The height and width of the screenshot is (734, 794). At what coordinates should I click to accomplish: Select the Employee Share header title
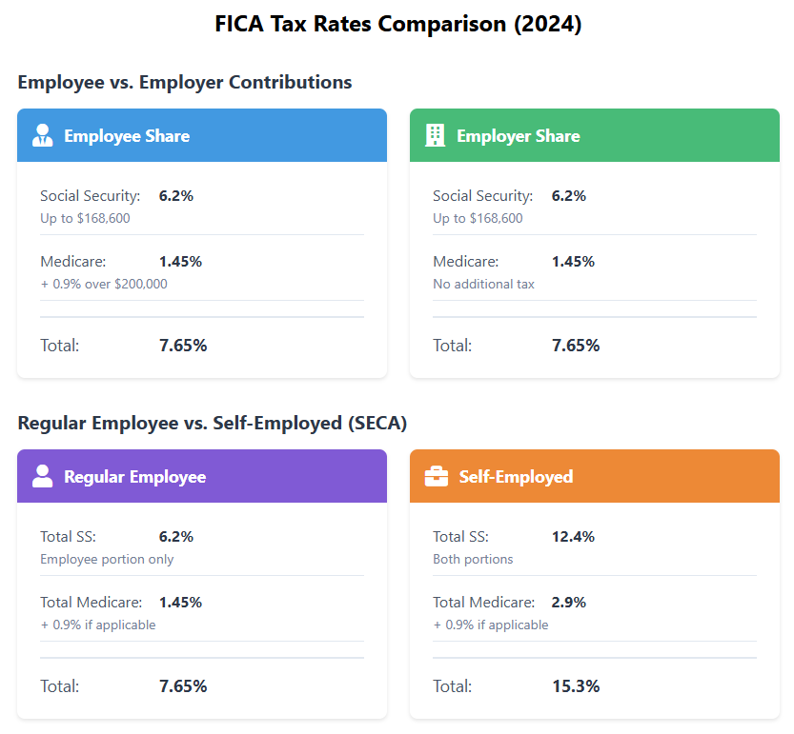click(x=127, y=136)
